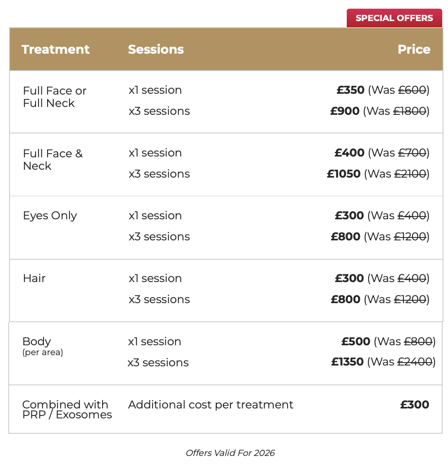This screenshot has width=448, height=470.
Task: Click the Body per area label
Action: pos(43,346)
